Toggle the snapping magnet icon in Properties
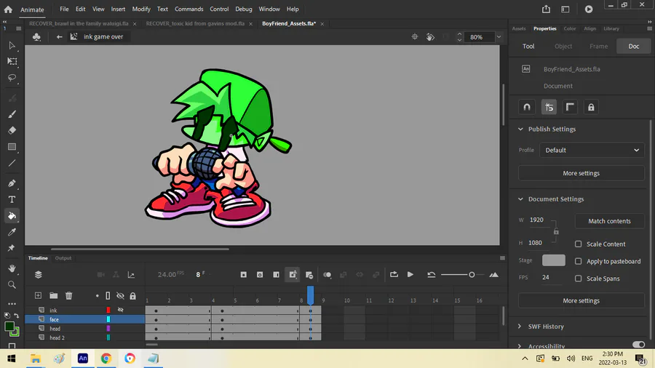Viewport: 655px width, 368px height. 527,107
